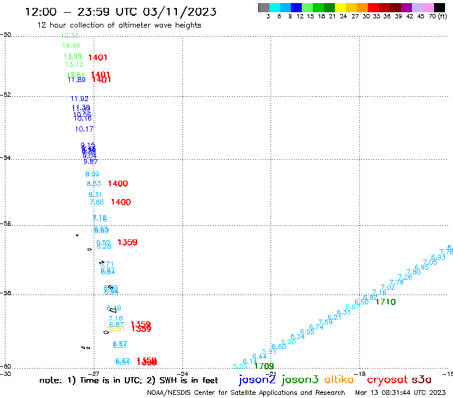Click the wave height value '6.74'

click(x=316, y=327)
